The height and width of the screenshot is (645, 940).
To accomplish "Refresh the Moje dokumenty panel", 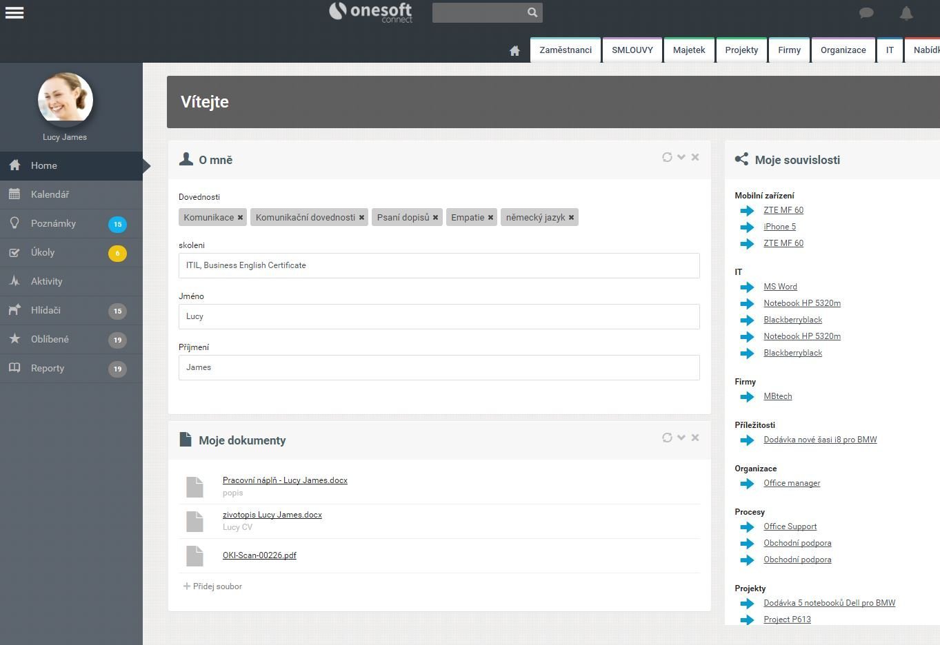I will pos(667,438).
